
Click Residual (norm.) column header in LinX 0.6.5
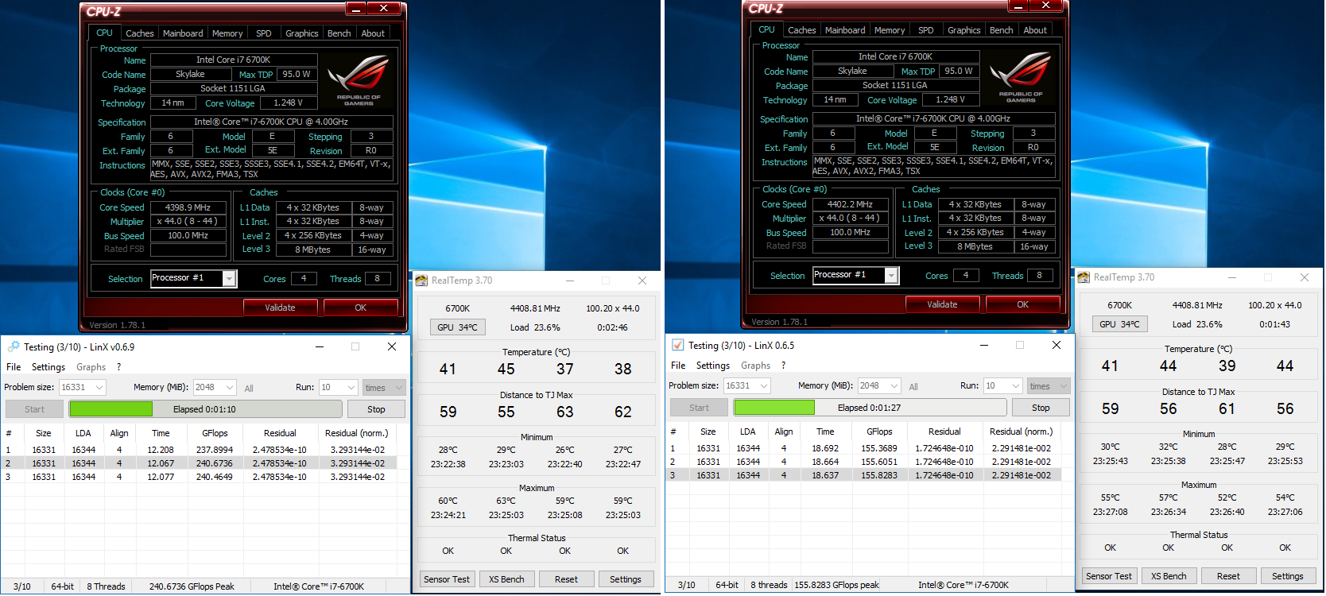pyautogui.click(x=1021, y=432)
